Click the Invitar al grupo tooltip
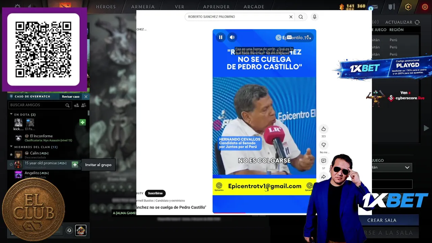This screenshot has height=243, width=432. pos(98,165)
